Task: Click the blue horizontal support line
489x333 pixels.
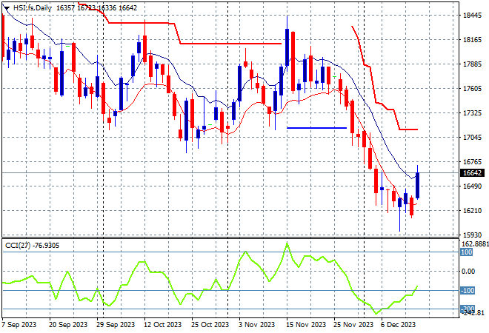Action: tap(316, 128)
